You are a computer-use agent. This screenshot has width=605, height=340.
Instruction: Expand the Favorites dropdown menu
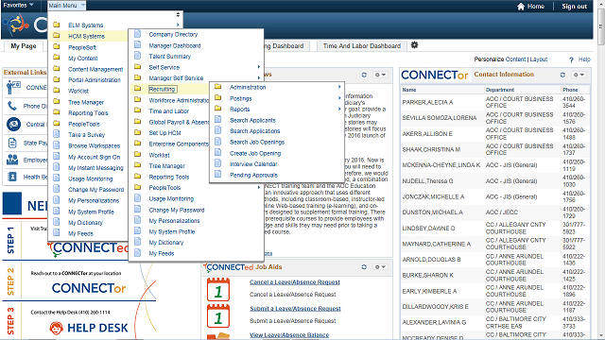[x=19, y=5]
